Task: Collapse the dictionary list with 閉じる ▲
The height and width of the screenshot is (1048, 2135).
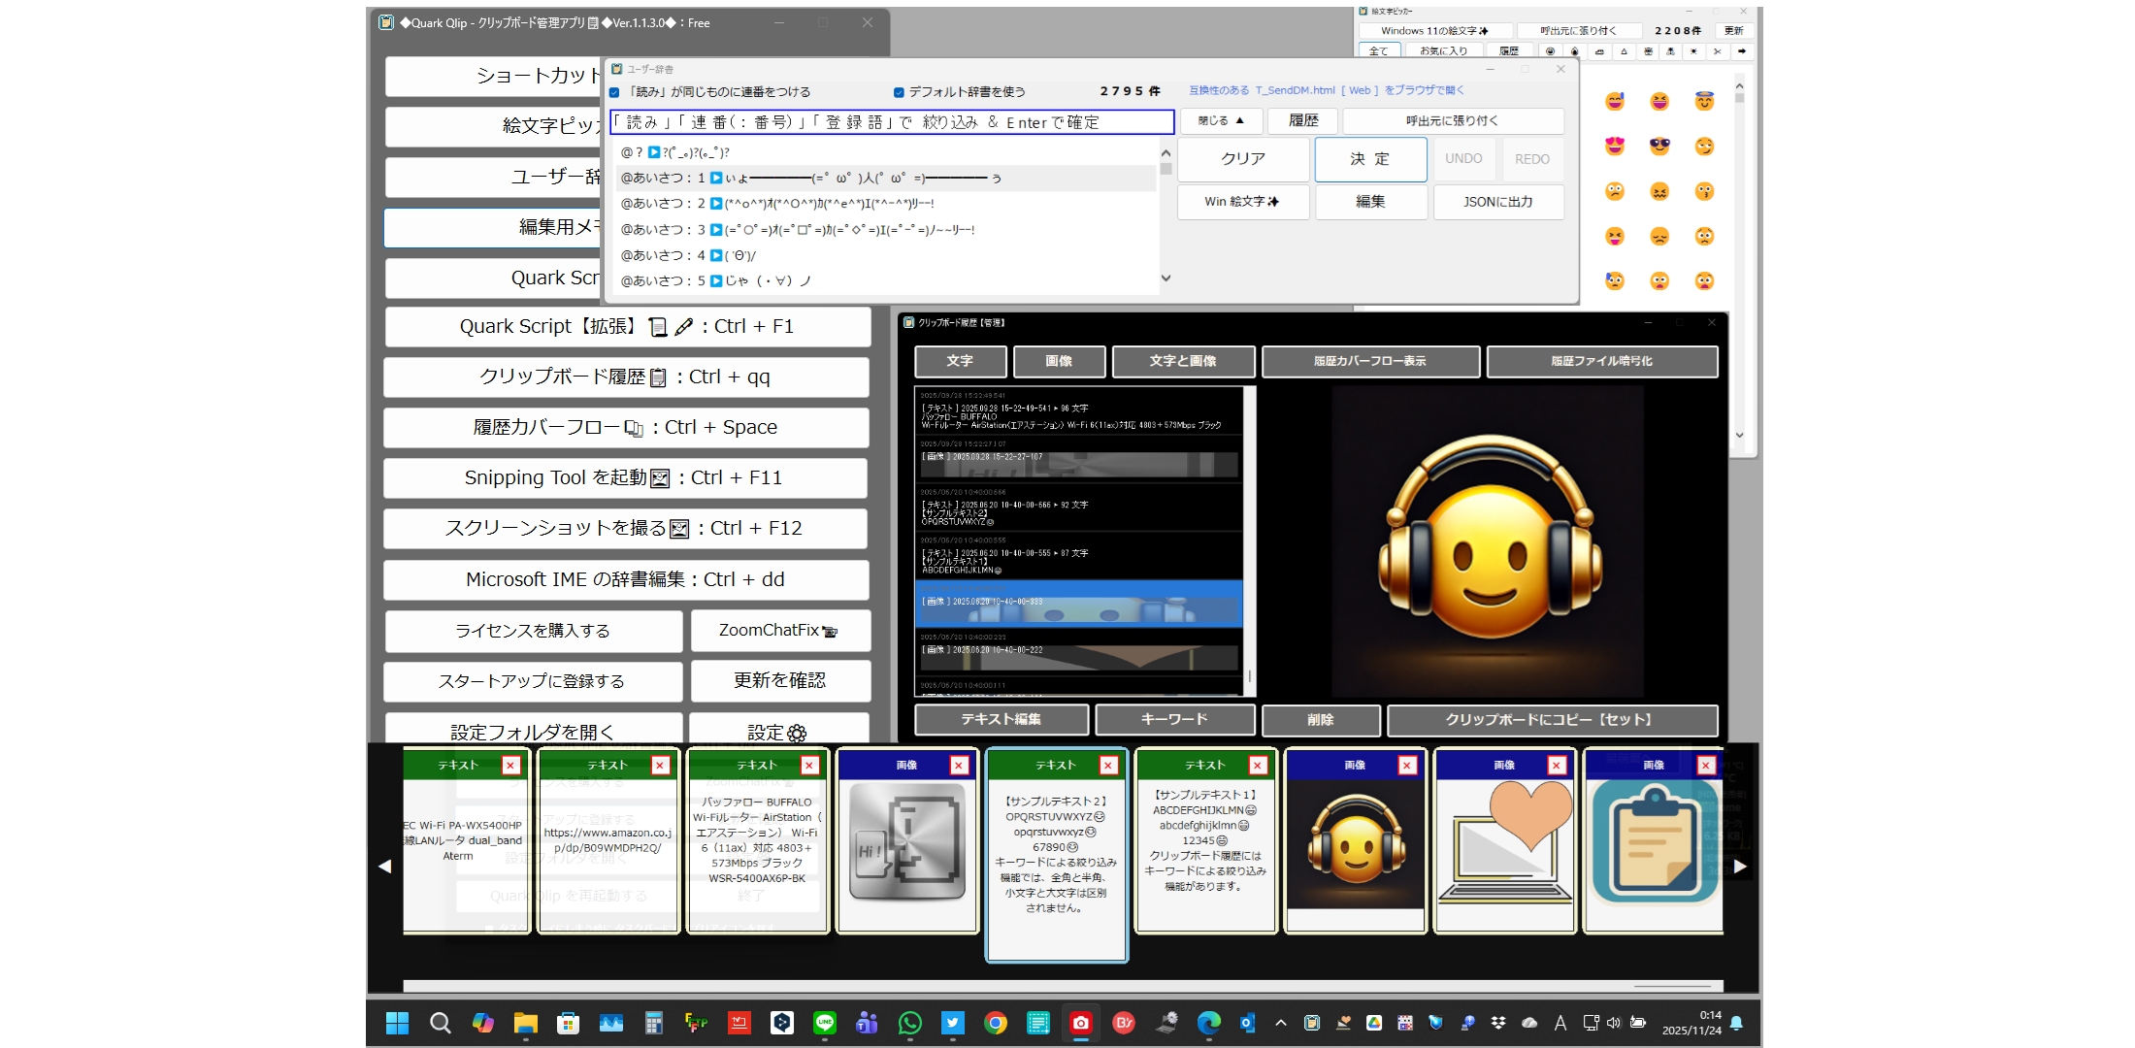Action: pos(1220,120)
